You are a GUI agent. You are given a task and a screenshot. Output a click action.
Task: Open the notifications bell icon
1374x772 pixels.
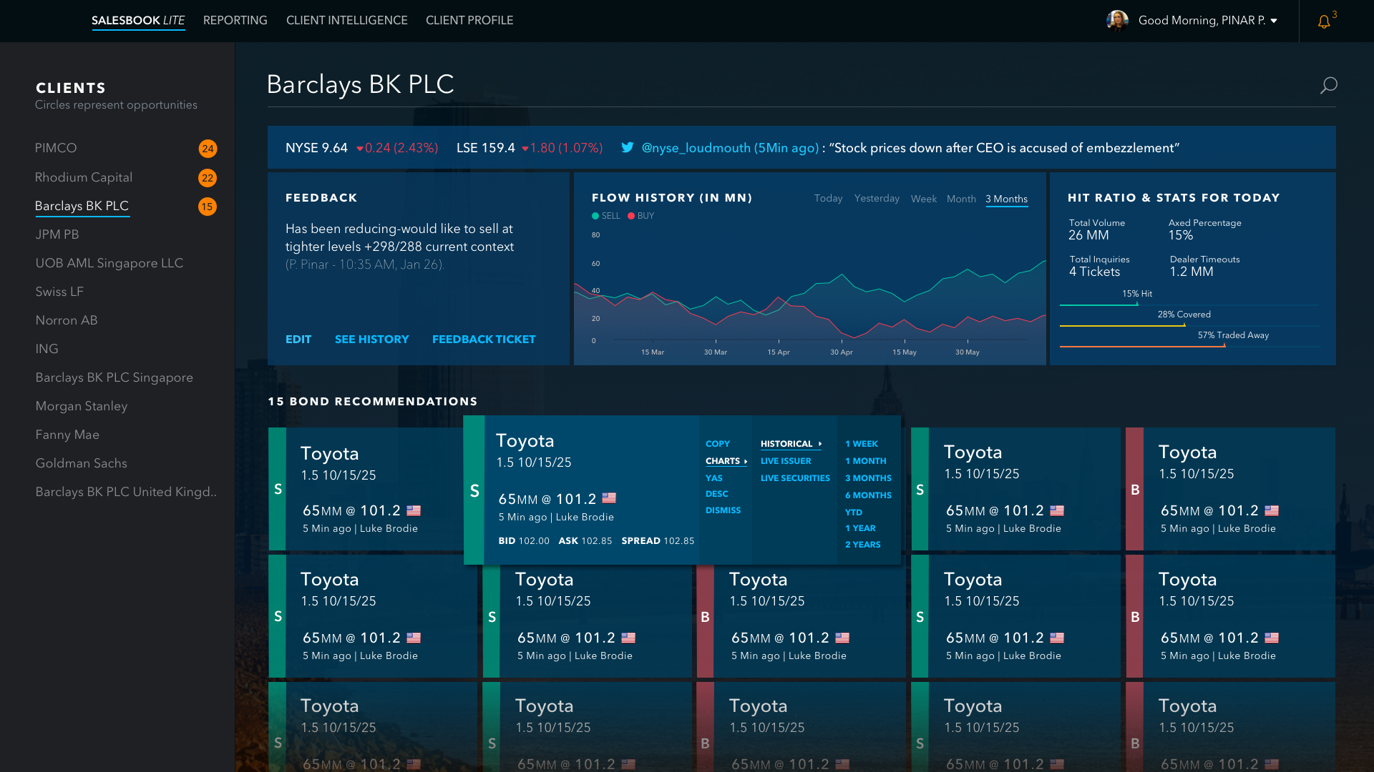pyautogui.click(x=1324, y=21)
